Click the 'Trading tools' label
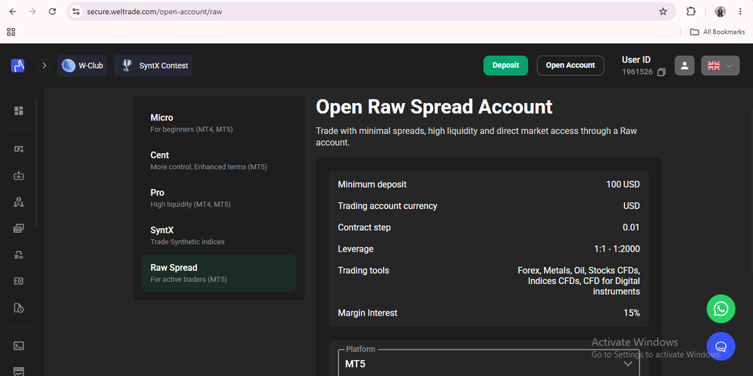 [x=363, y=271]
